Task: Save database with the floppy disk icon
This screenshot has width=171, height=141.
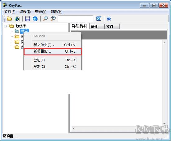Action: pos(27,19)
